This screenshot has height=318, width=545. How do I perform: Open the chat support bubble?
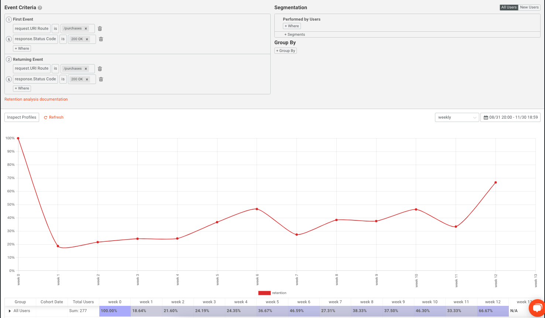(536, 308)
